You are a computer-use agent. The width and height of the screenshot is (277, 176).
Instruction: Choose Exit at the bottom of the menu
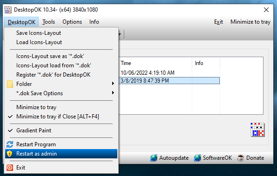tap(61, 168)
